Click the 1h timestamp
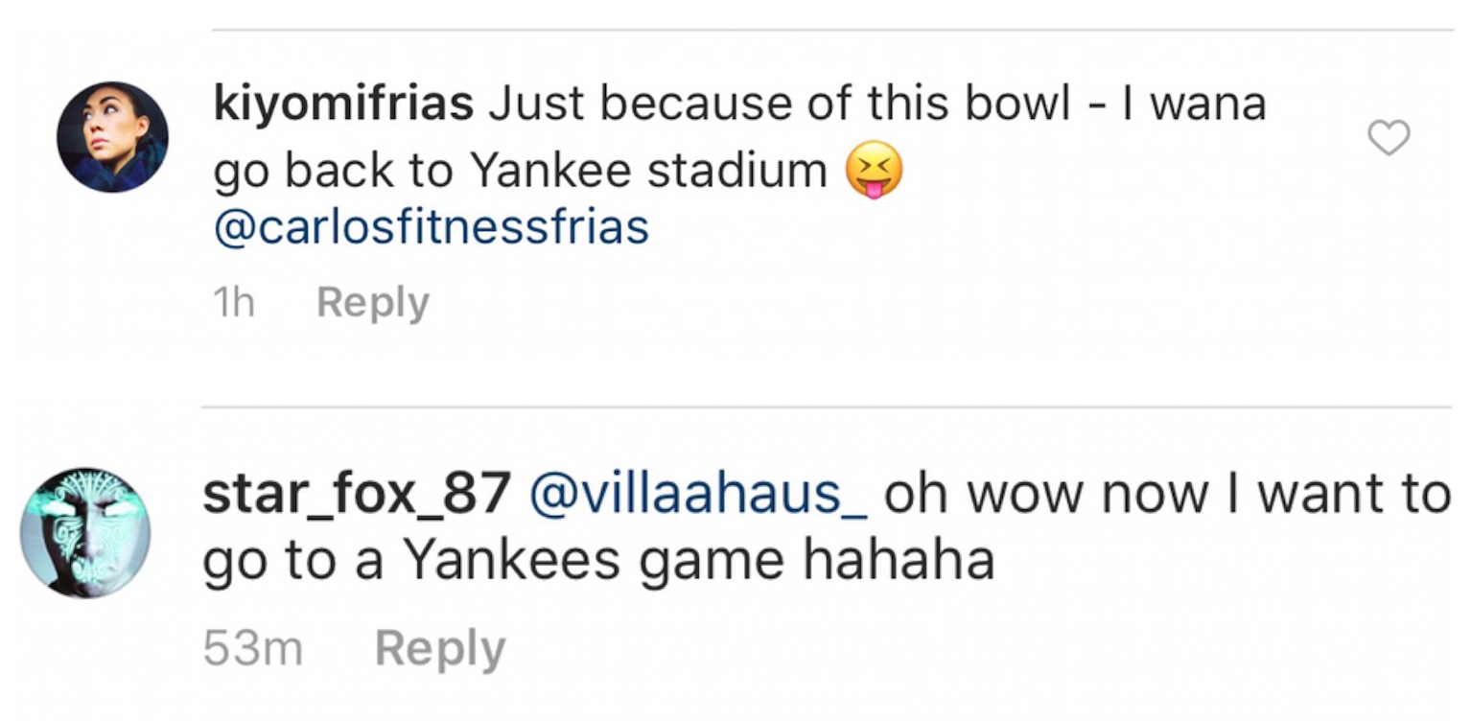Viewport: 1471px width, 721px height. pyautogui.click(x=233, y=303)
